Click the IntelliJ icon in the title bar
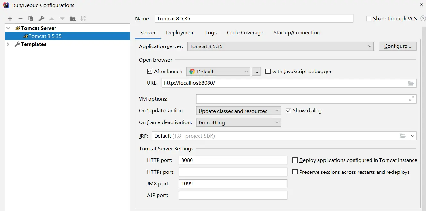This screenshot has height=211, width=426. pos(6,5)
